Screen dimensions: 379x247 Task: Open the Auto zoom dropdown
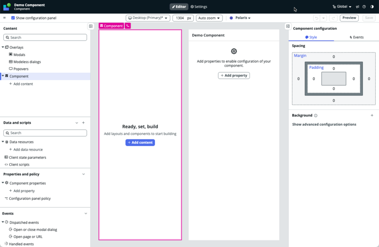209,18
